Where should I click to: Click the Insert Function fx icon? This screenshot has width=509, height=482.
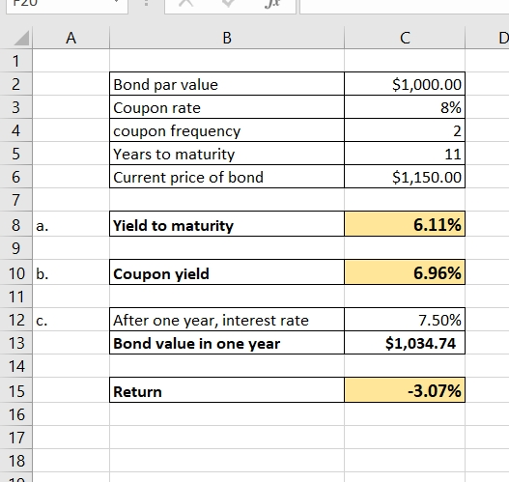click(272, 3)
